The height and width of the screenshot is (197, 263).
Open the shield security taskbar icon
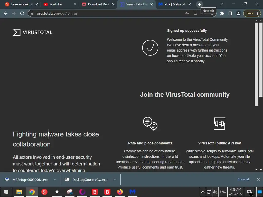(x=57, y=192)
